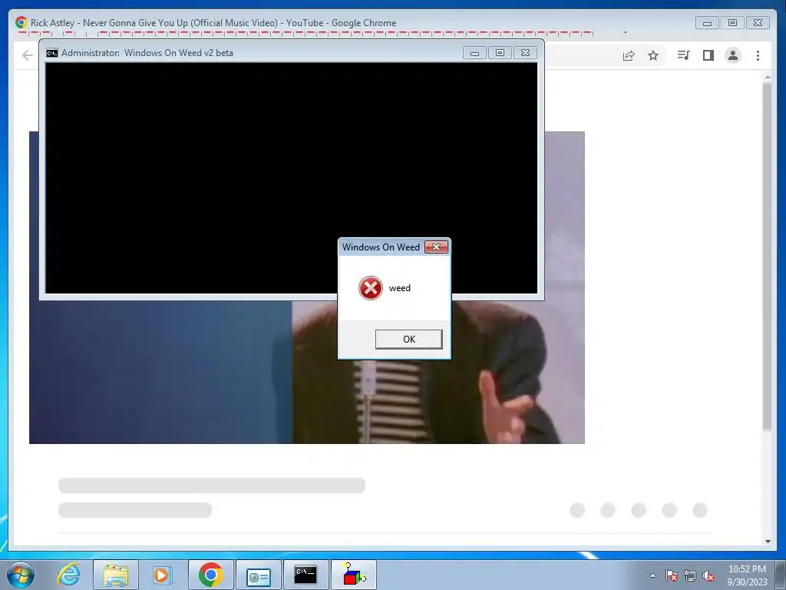The height and width of the screenshot is (590, 786).
Task: Minimize the Chrome window
Action: tap(707, 22)
